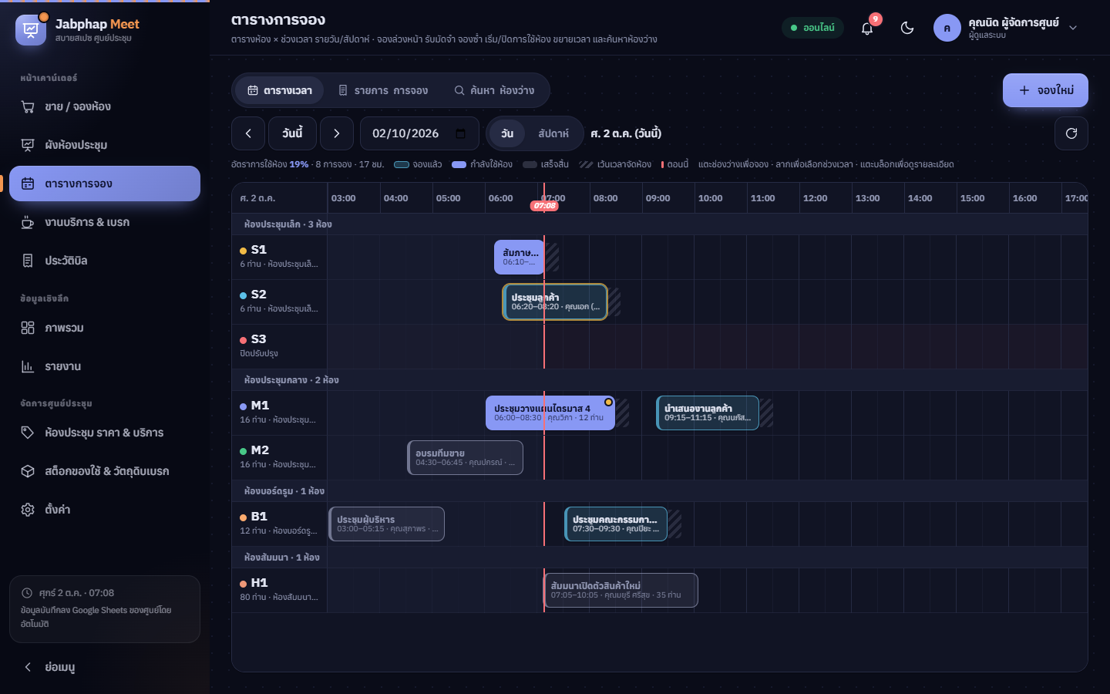The width and height of the screenshot is (1110, 694).
Task: Open the ประชุมลูกค้า booking on S2
Action: click(x=555, y=302)
